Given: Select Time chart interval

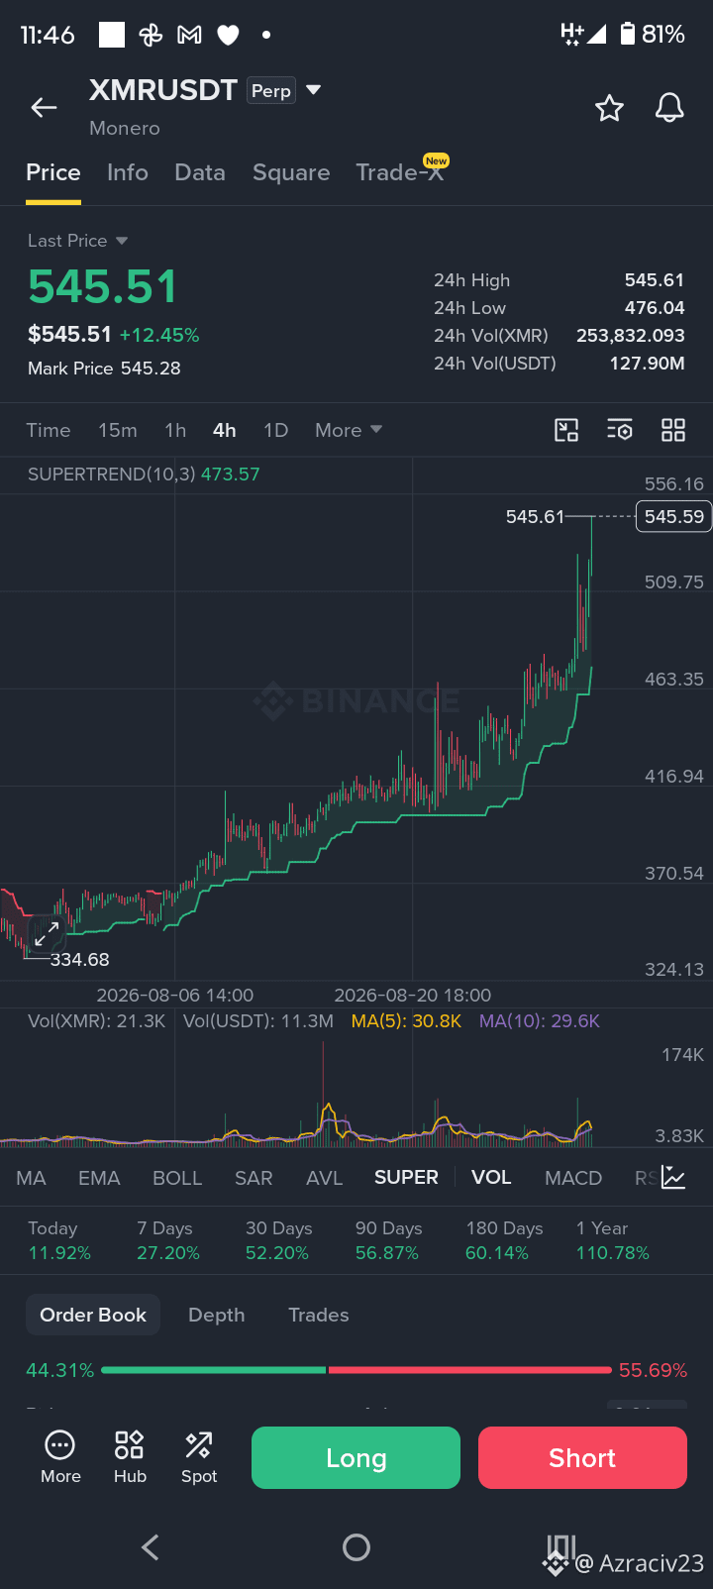Looking at the screenshot, I should (x=49, y=430).
